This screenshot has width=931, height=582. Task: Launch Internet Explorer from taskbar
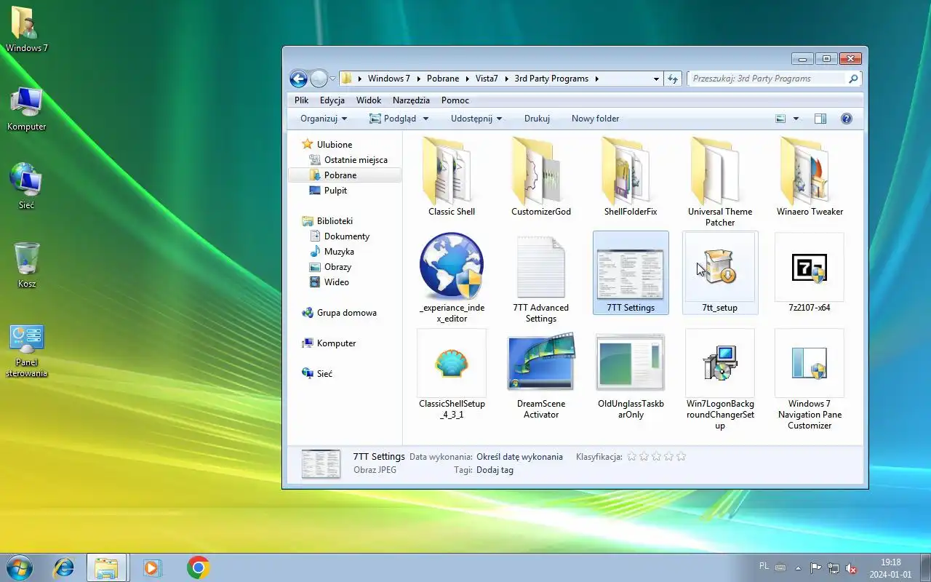point(63,567)
